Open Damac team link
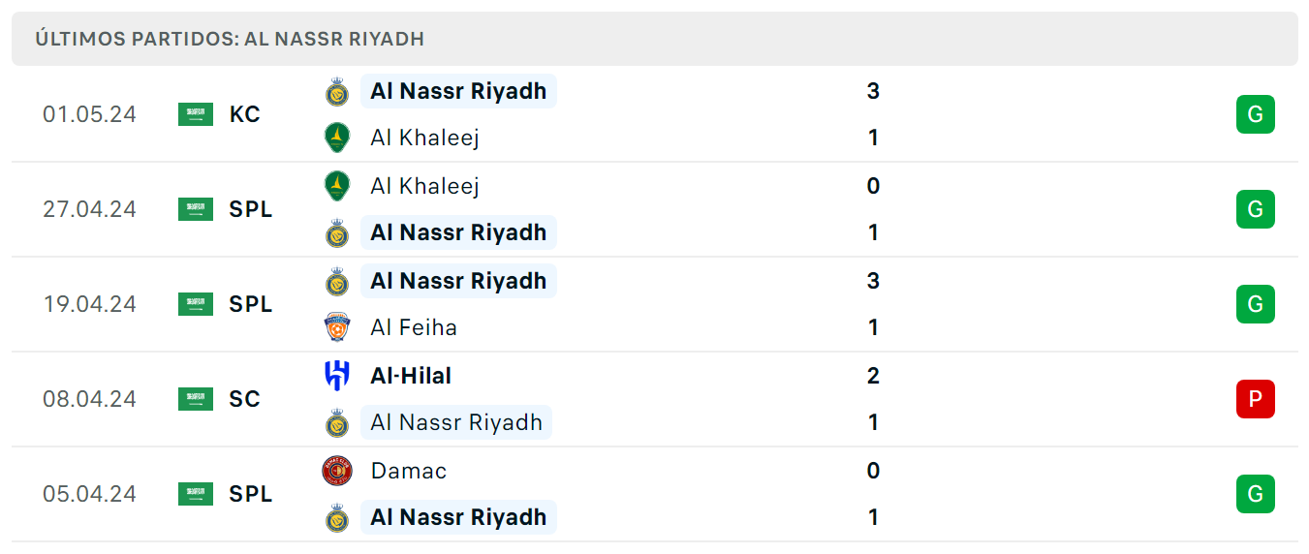The height and width of the screenshot is (554, 1309). point(409,471)
